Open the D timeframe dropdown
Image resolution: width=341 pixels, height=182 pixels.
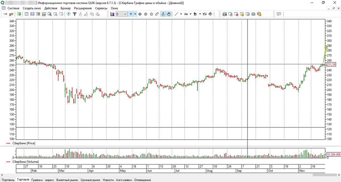click(121, 14)
